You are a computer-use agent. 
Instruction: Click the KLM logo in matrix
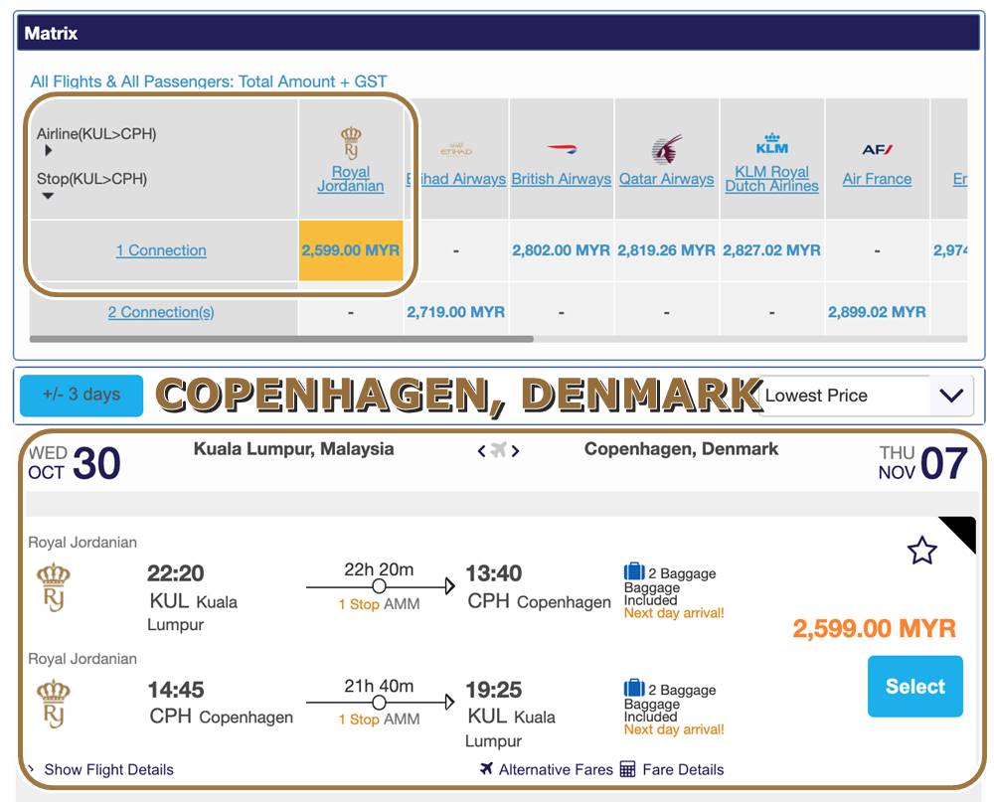[x=771, y=144]
